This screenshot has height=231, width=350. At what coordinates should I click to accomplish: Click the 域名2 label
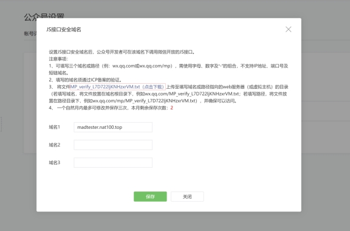tap(55, 145)
